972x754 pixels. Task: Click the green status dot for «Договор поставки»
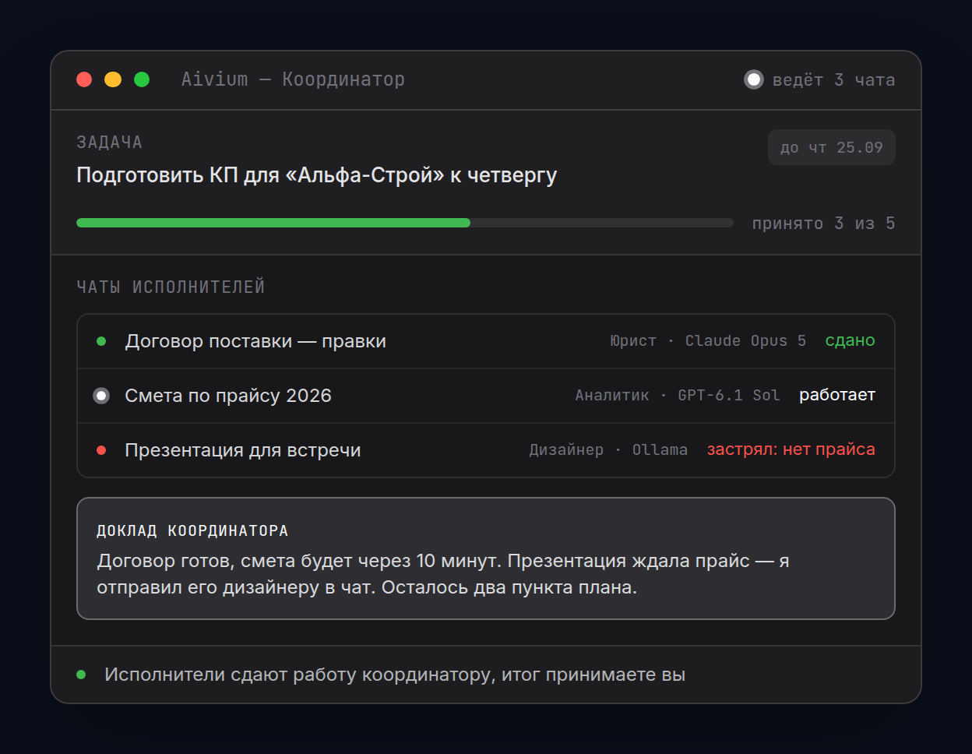(x=101, y=341)
